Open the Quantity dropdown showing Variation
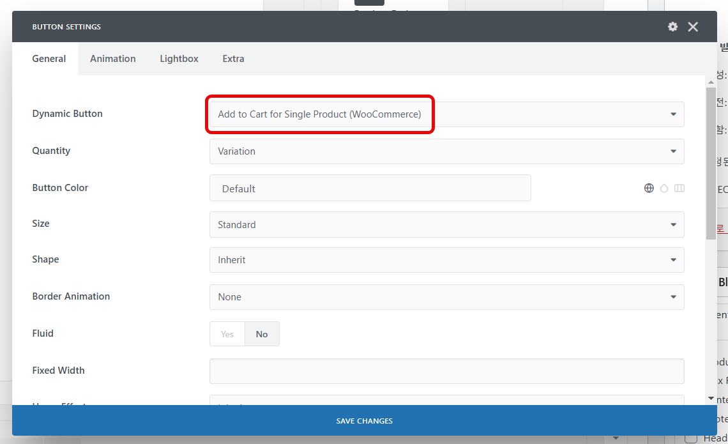 446,151
